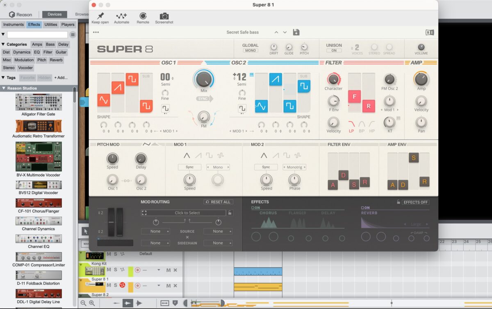Switch to the Utilities tab
492x309 pixels.
pyautogui.click(x=51, y=25)
